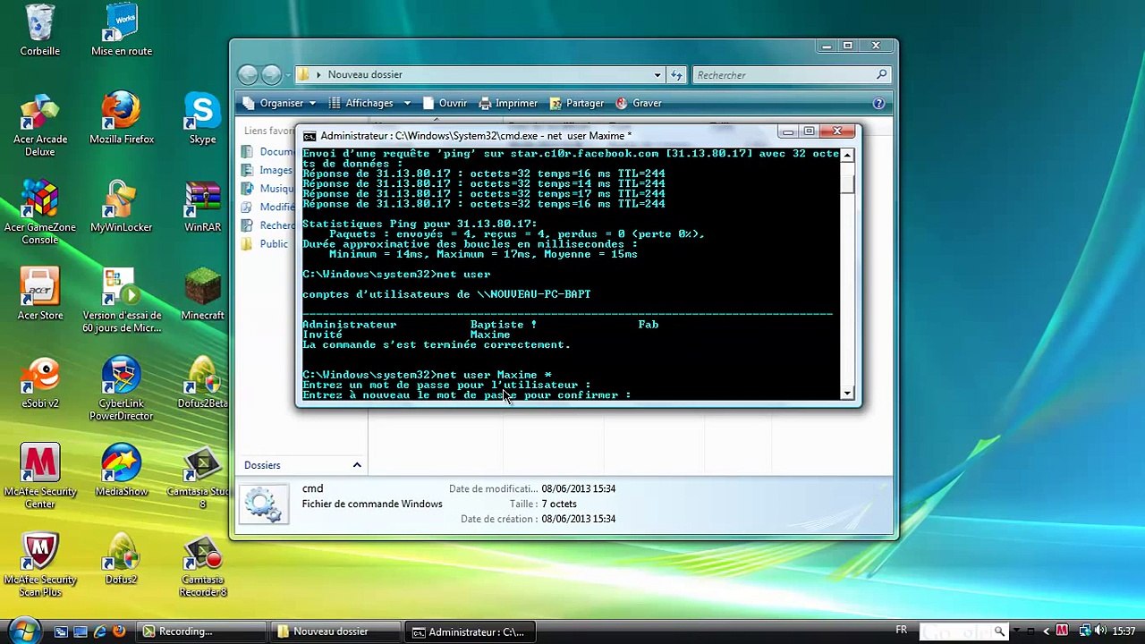Open McAfee Security Scan Plus icon
The height and width of the screenshot is (644, 1145).
pyautogui.click(x=40, y=565)
